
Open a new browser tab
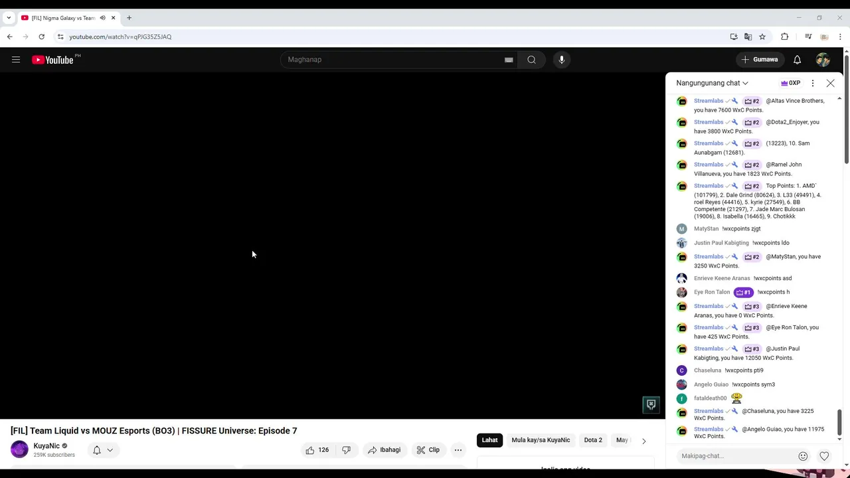pyautogui.click(x=129, y=18)
